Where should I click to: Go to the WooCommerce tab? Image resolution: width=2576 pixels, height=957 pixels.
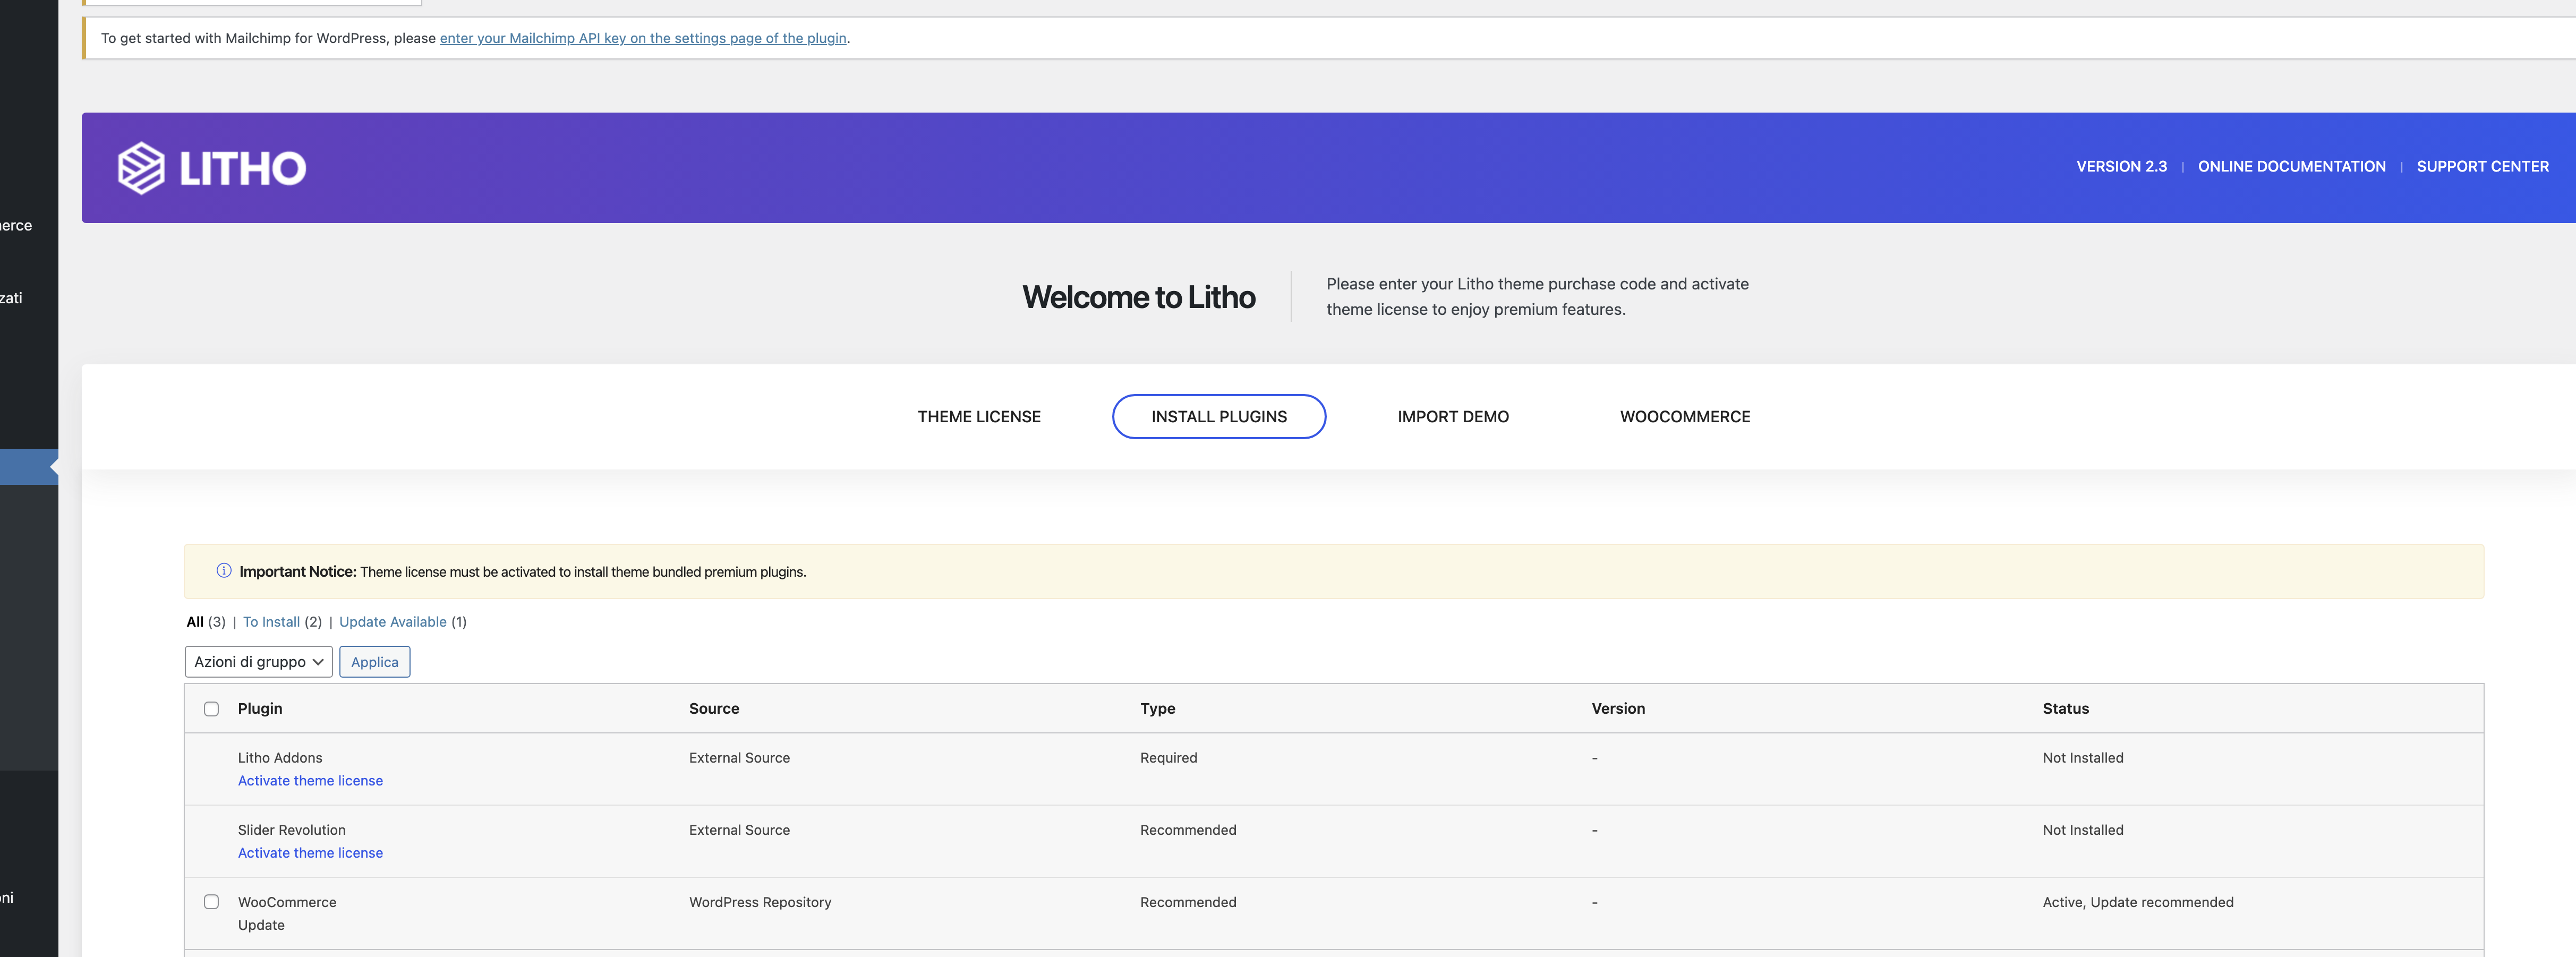tap(1684, 417)
